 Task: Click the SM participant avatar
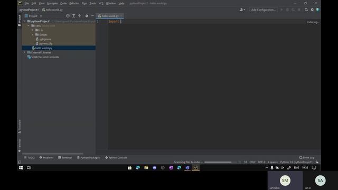[x=285, y=180]
